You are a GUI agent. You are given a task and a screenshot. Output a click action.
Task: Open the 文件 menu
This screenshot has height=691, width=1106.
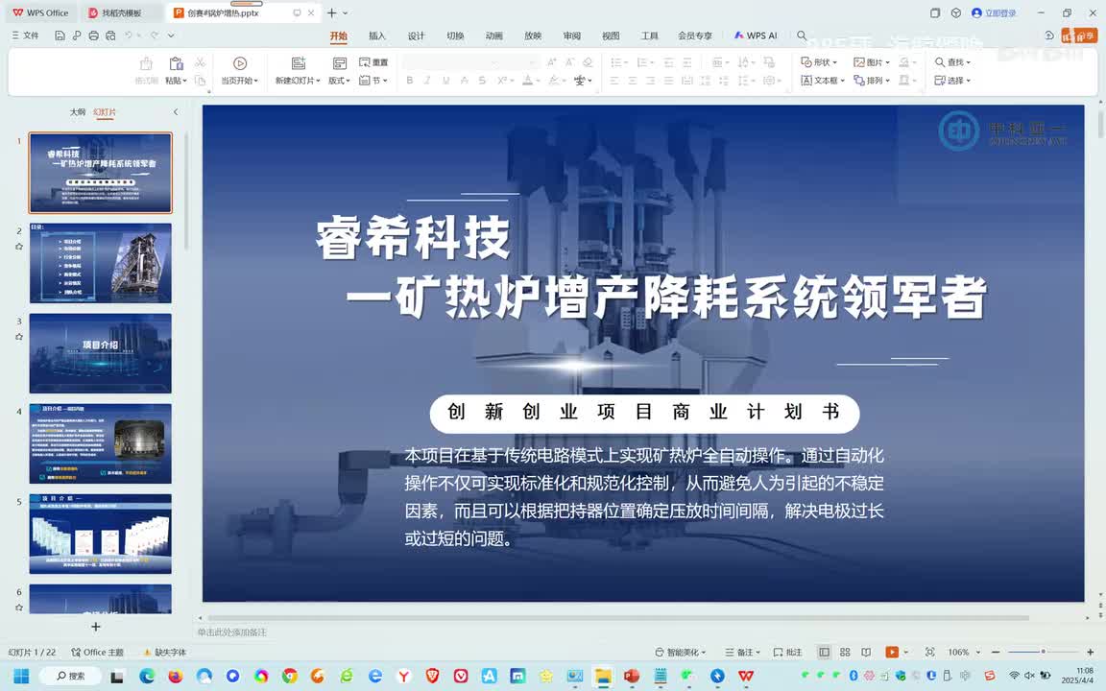25,36
